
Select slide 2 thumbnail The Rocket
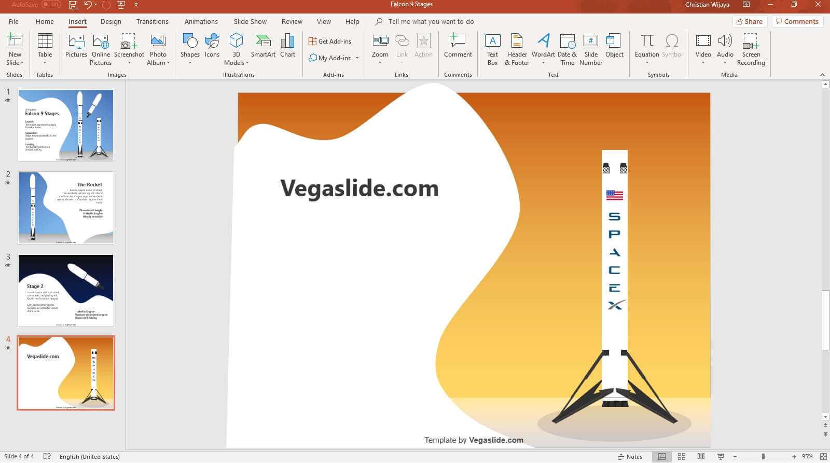[66, 208]
